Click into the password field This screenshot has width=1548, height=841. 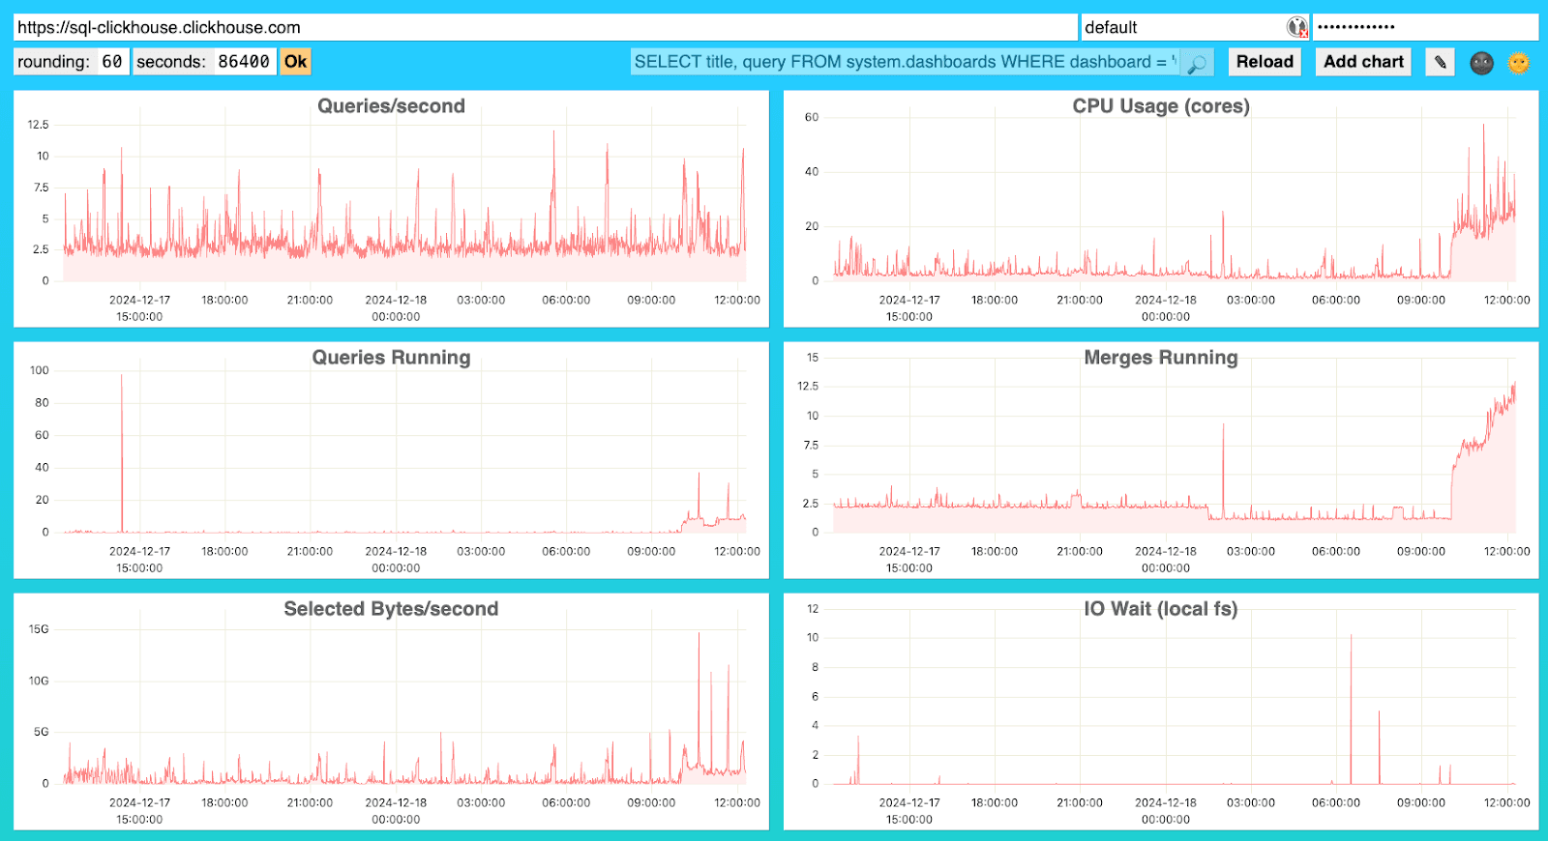pos(1424,28)
